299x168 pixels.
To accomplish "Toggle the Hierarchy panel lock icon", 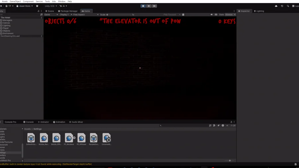I will [x=38, y=11].
